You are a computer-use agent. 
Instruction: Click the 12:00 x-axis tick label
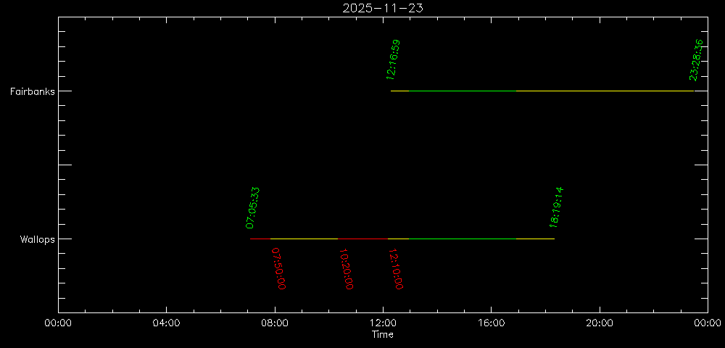click(383, 324)
